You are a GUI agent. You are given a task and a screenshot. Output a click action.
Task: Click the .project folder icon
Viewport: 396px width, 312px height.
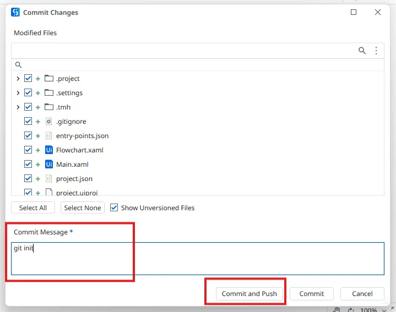tap(48, 79)
